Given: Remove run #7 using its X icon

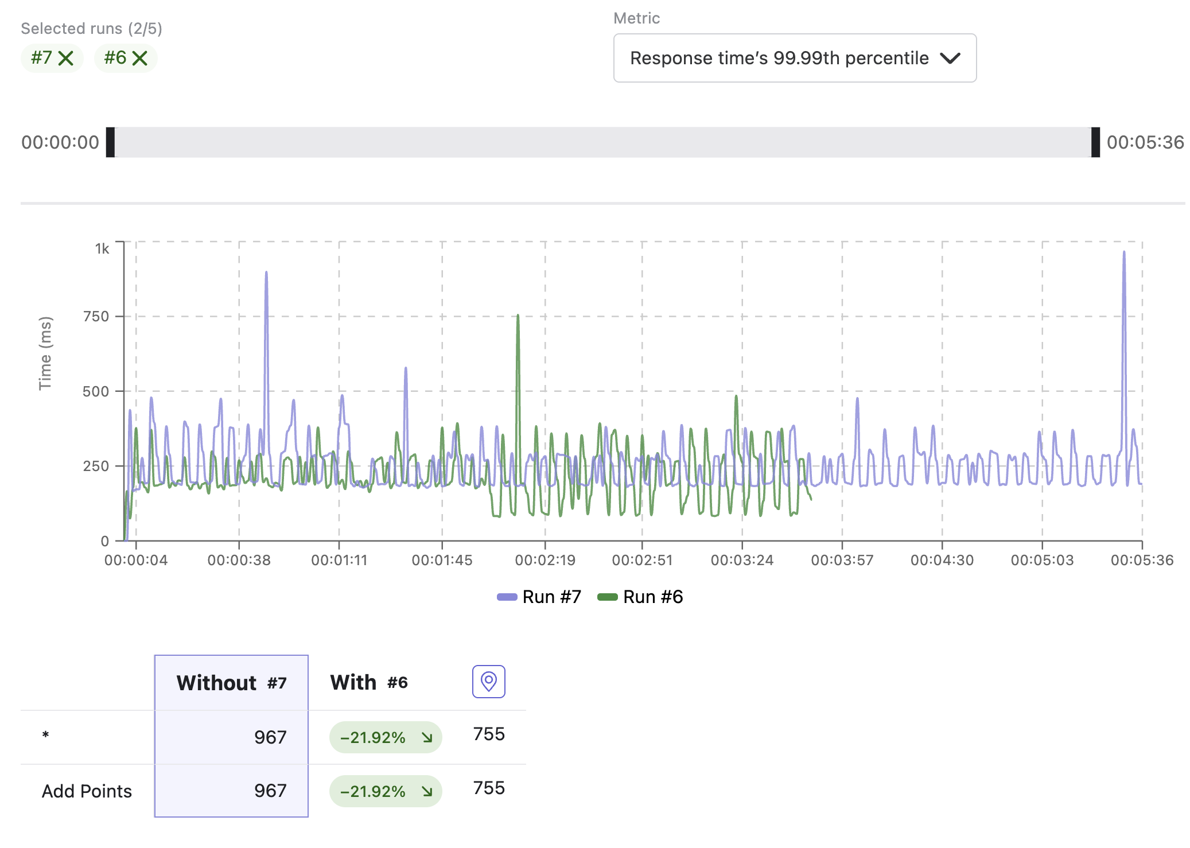Looking at the screenshot, I should coord(66,58).
